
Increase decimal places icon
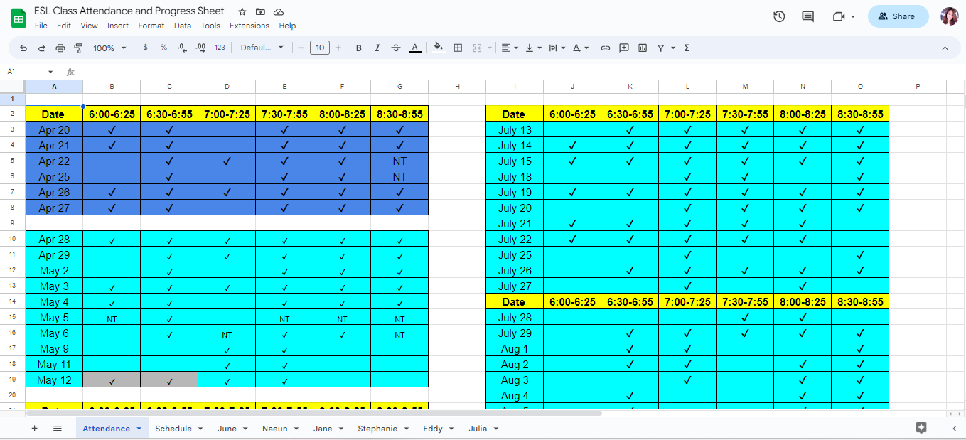[x=200, y=48]
